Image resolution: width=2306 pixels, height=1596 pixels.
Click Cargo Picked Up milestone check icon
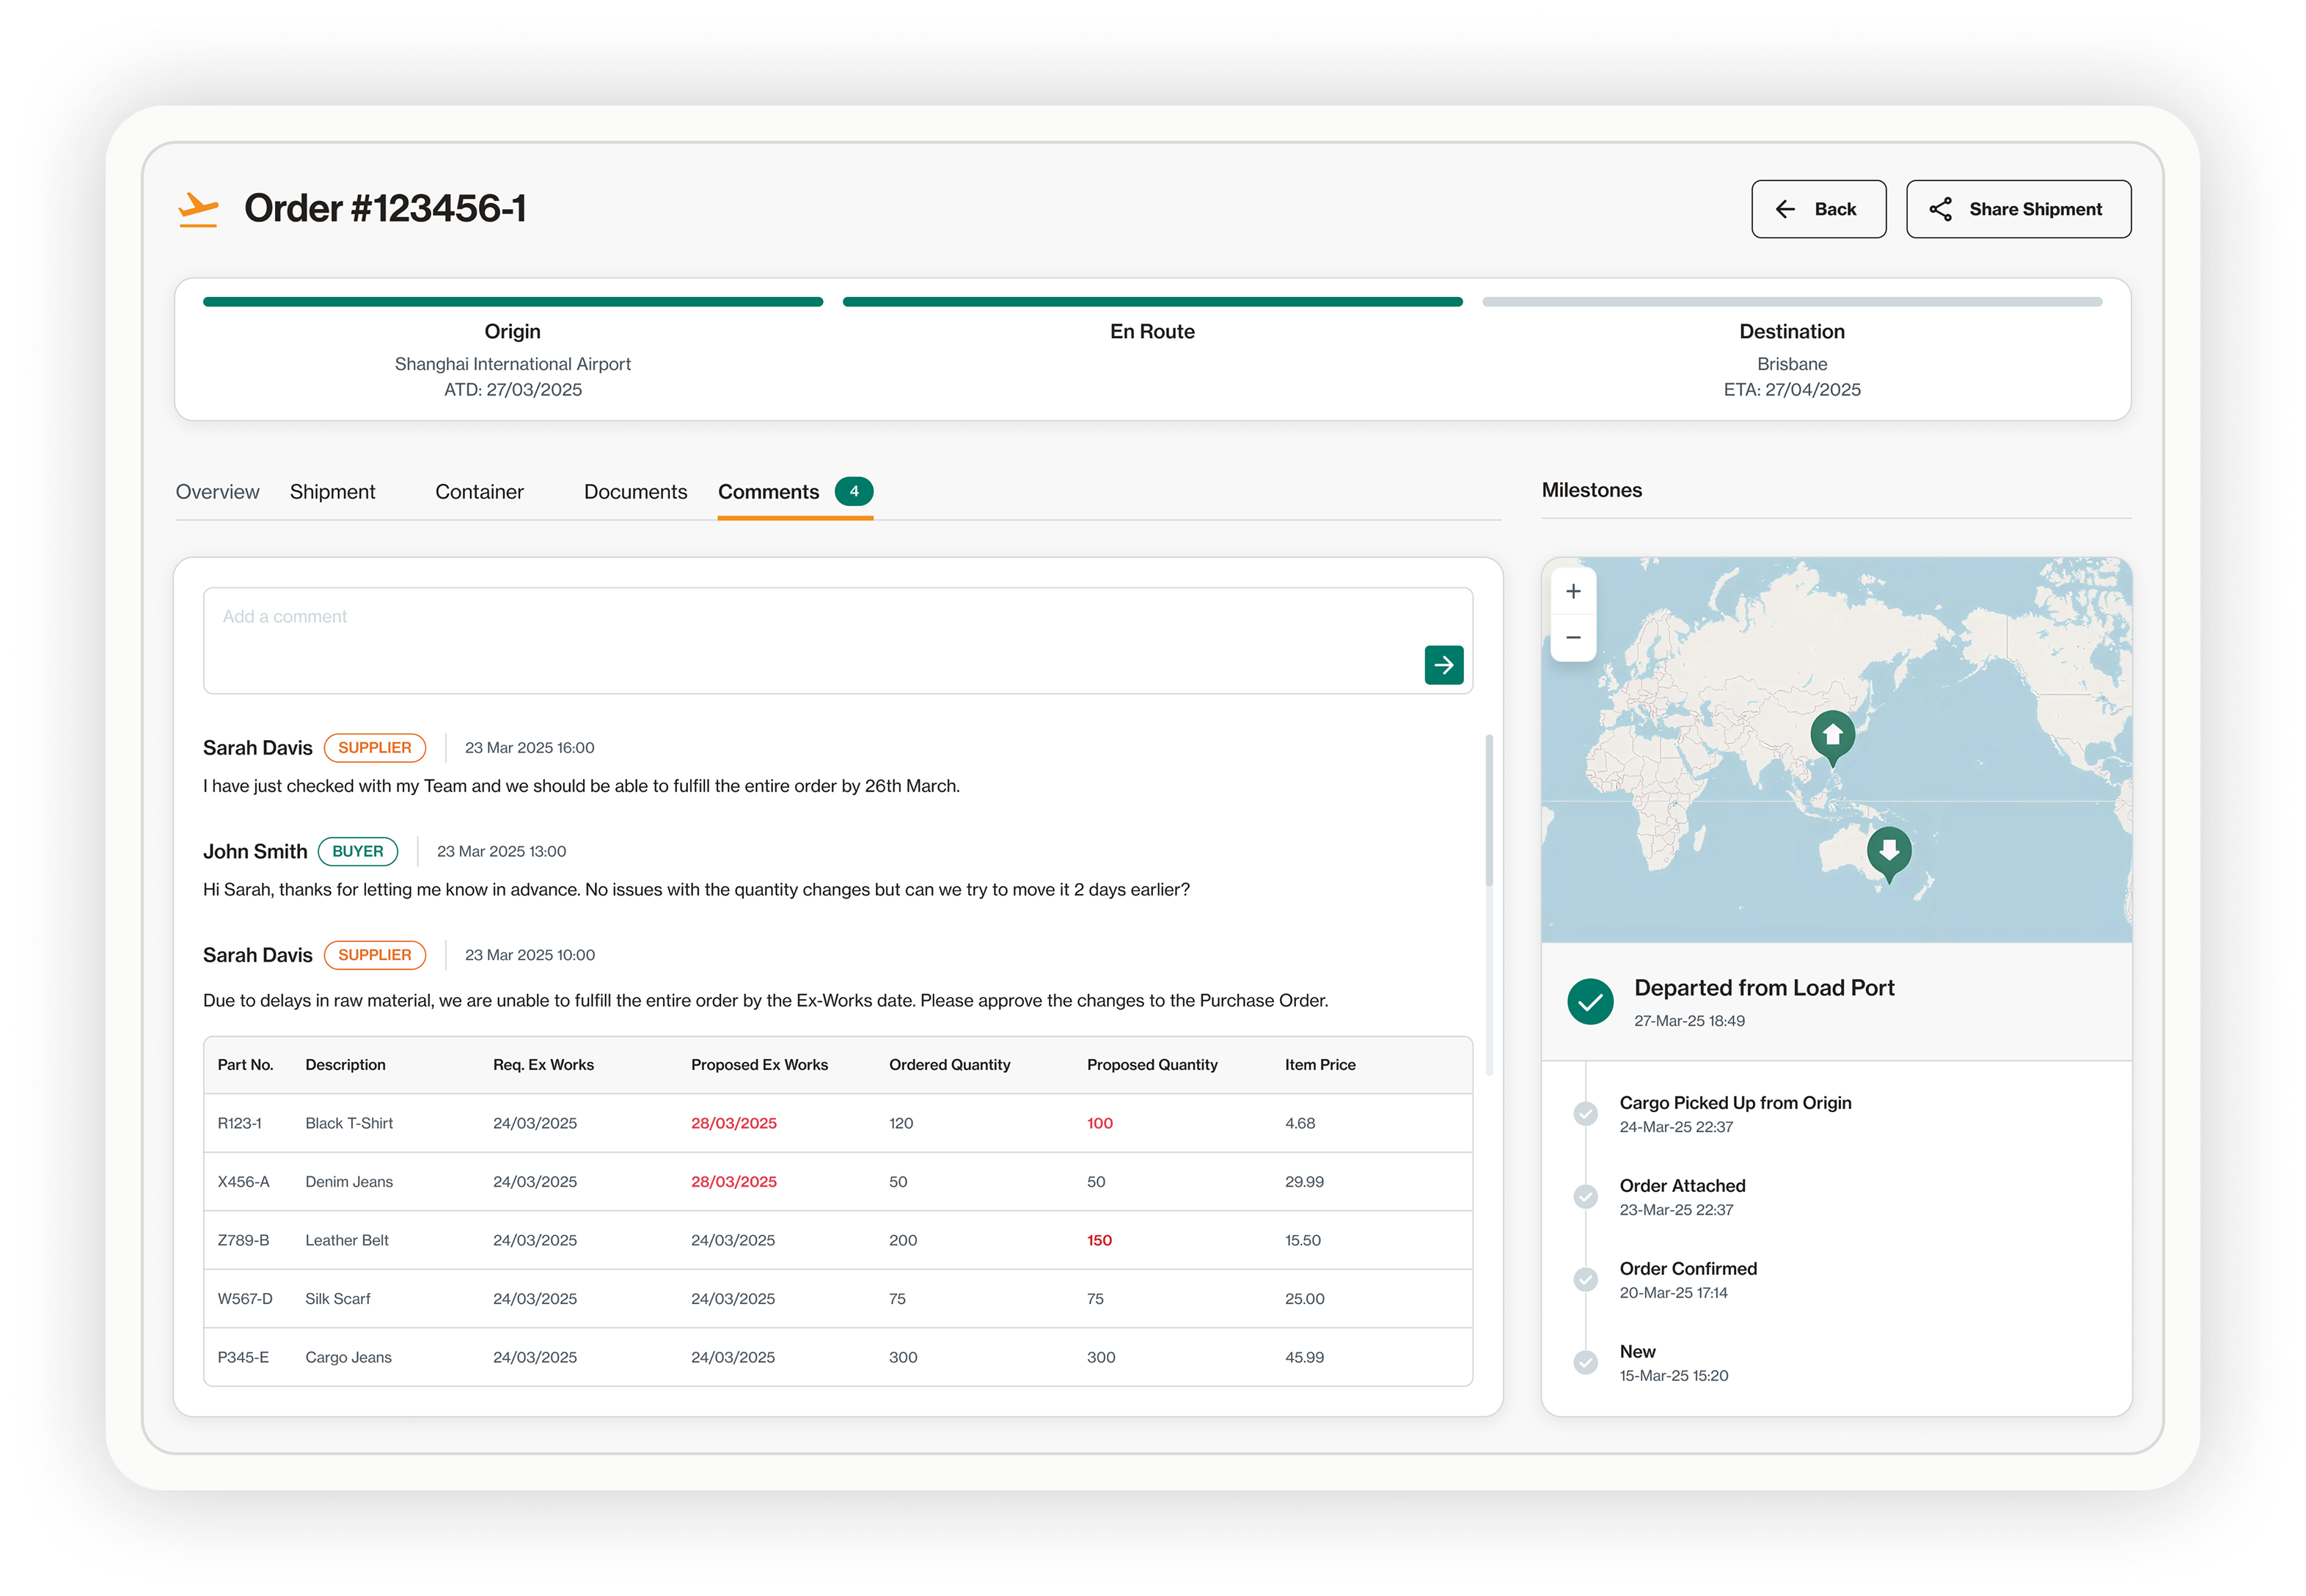tap(1585, 1113)
